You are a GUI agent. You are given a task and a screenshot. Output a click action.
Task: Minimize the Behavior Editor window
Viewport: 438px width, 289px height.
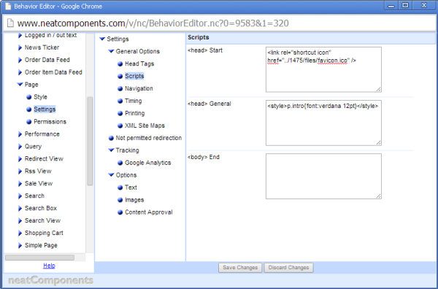[x=391, y=6]
